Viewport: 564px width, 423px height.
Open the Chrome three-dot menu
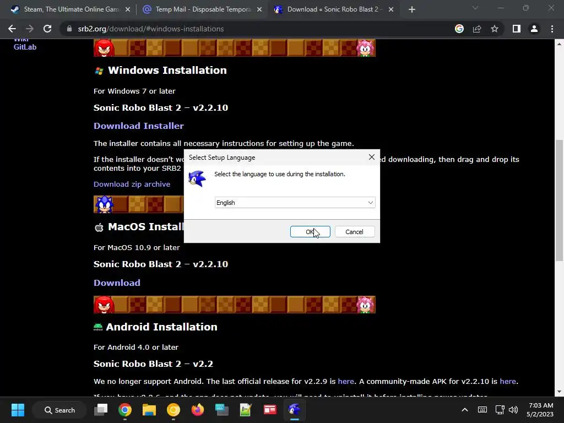click(x=552, y=29)
